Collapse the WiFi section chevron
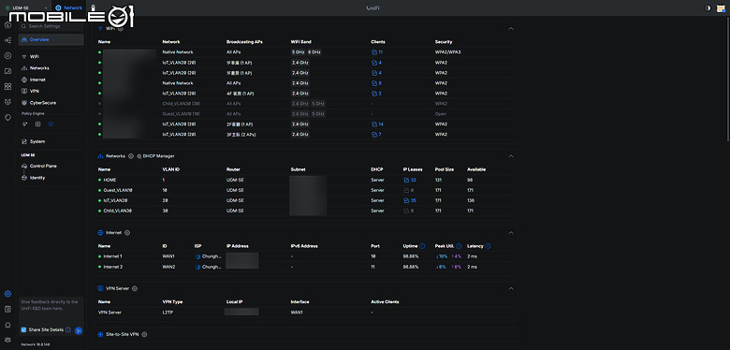The width and height of the screenshot is (730, 350). [x=511, y=28]
